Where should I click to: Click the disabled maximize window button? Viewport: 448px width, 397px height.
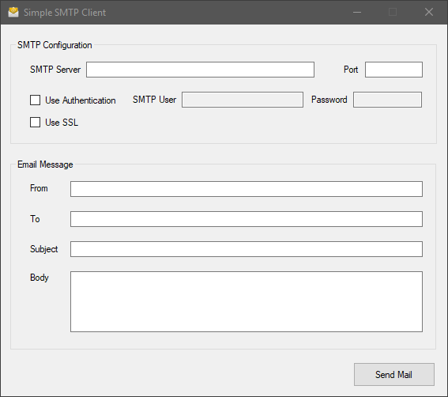click(393, 12)
